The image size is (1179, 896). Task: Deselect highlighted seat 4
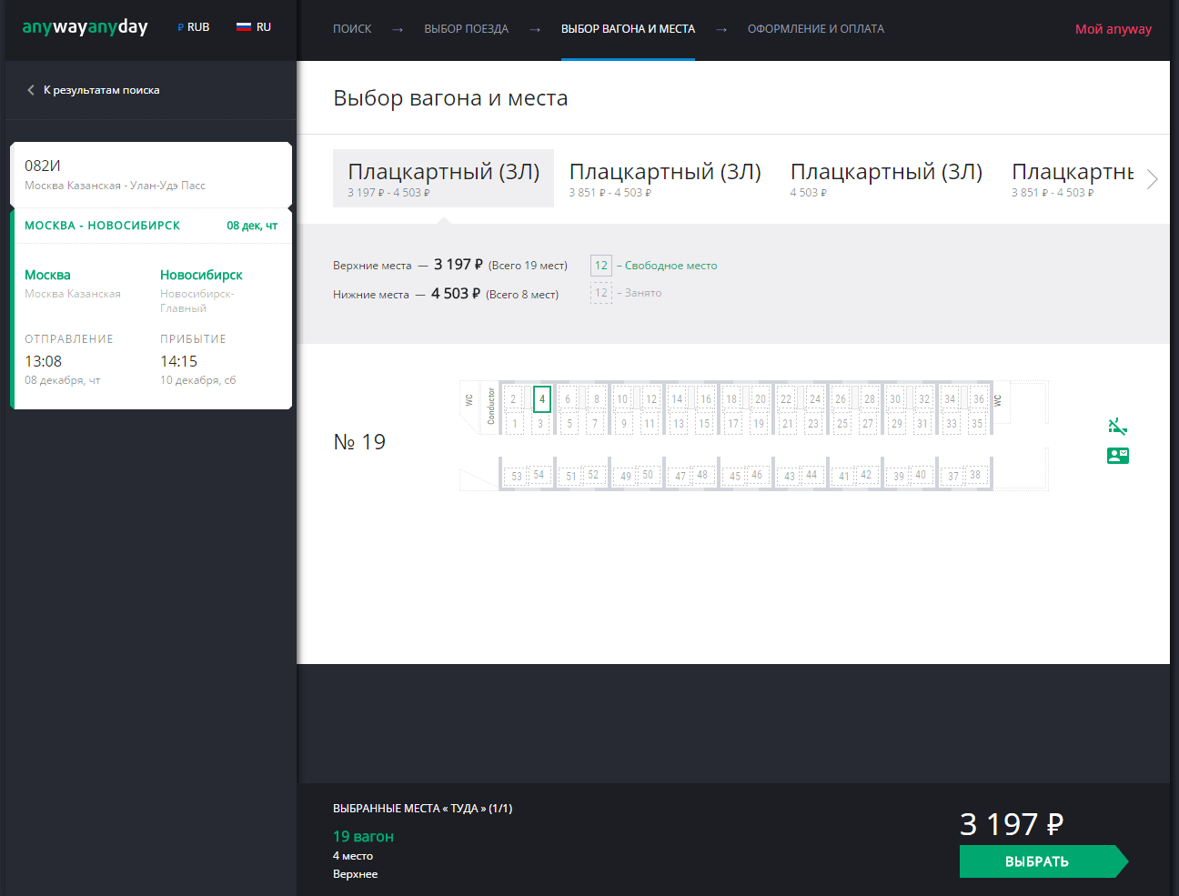pos(542,399)
